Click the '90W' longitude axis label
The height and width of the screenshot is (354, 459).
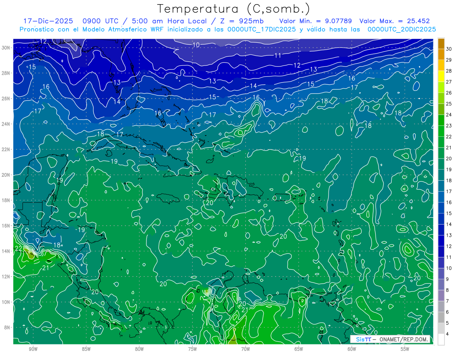[x=33, y=349]
